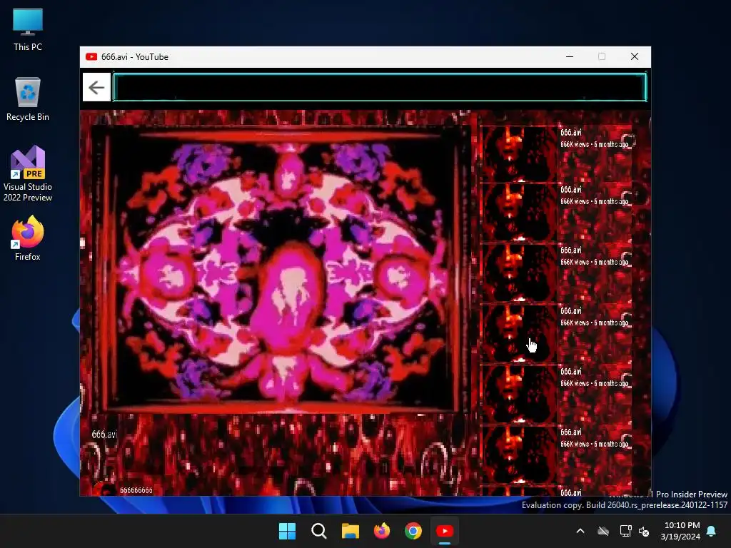Click the YouTube logo in title bar
Image resolution: width=731 pixels, height=548 pixels.
(91, 57)
